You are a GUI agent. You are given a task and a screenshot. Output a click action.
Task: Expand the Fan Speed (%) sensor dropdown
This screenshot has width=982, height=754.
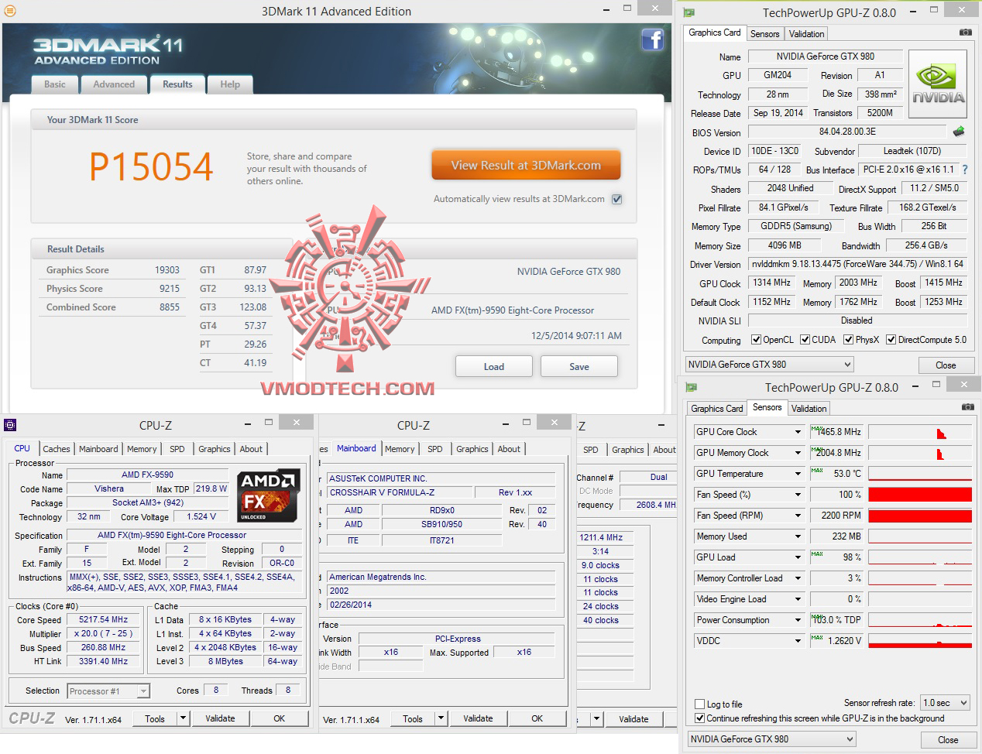point(797,495)
